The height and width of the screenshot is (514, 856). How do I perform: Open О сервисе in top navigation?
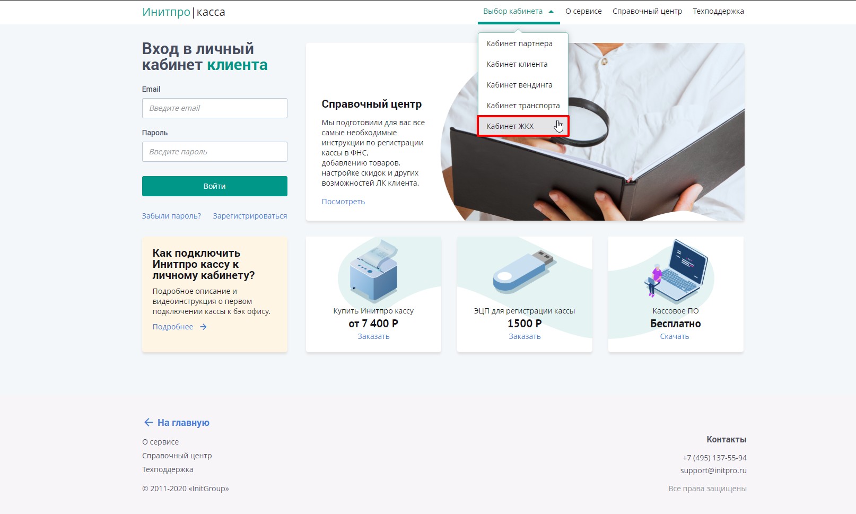tap(583, 11)
